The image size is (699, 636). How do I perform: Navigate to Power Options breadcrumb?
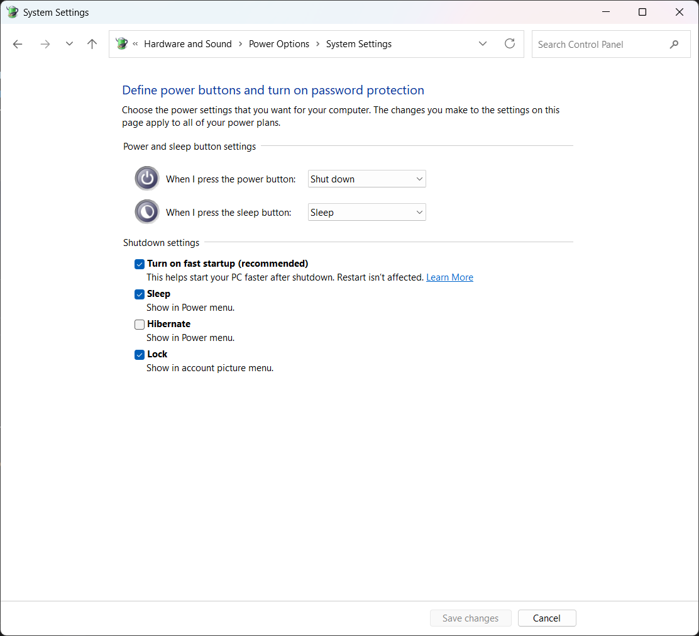(x=279, y=44)
